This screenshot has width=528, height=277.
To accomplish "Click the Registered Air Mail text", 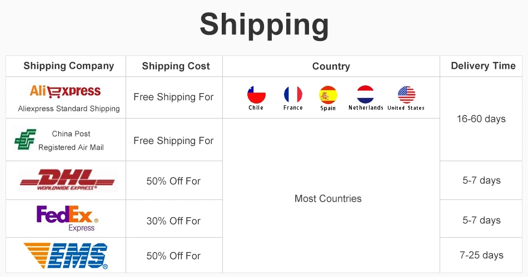I will (71, 147).
